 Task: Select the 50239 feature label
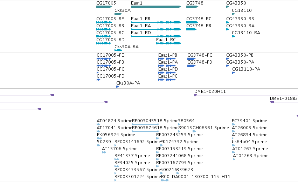tap(104, 142)
